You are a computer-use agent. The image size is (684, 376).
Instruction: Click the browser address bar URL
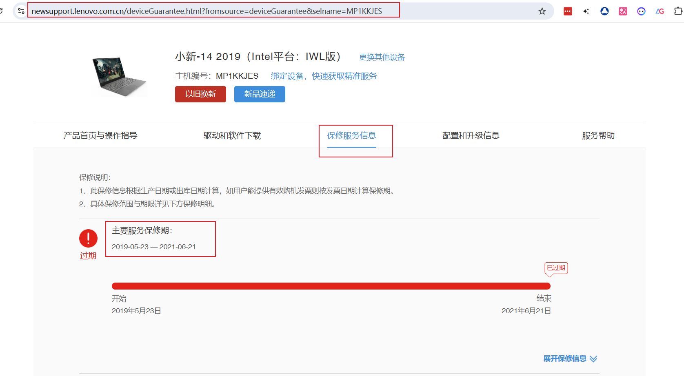point(207,11)
